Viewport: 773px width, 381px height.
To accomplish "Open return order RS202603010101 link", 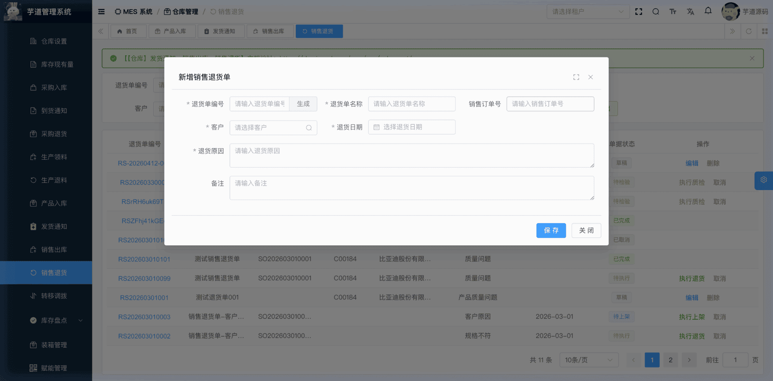I will [x=144, y=259].
